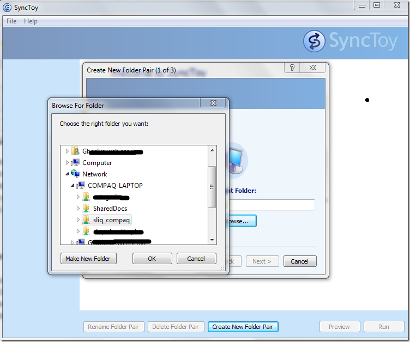Expand the redacted folder above SharedDocs
This screenshot has width=410, height=342.
click(x=78, y=197)
